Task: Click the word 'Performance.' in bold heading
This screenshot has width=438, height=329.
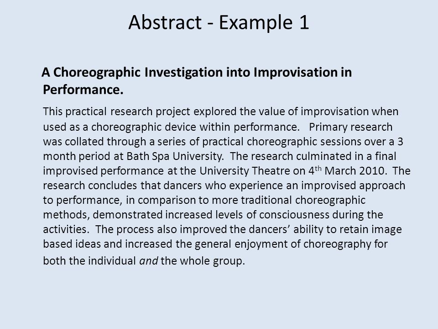Action: 83,90
